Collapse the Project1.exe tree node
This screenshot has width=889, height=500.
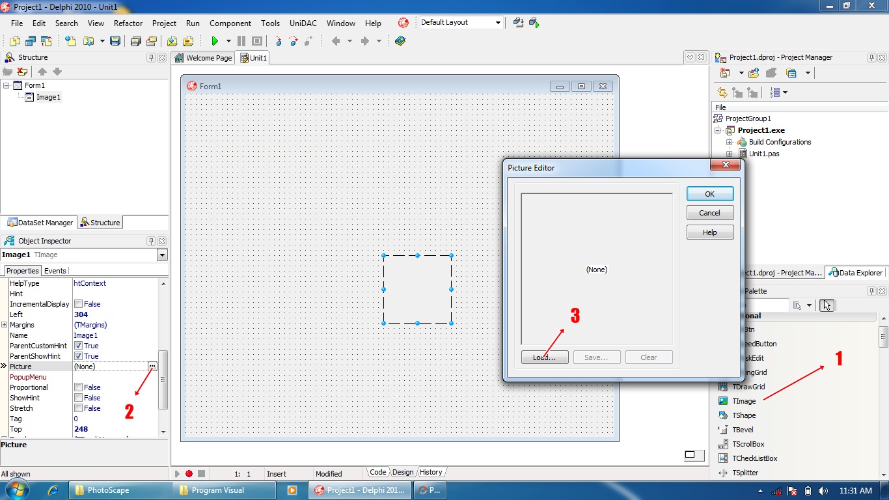pyautogui.click(x=718, y=130)
